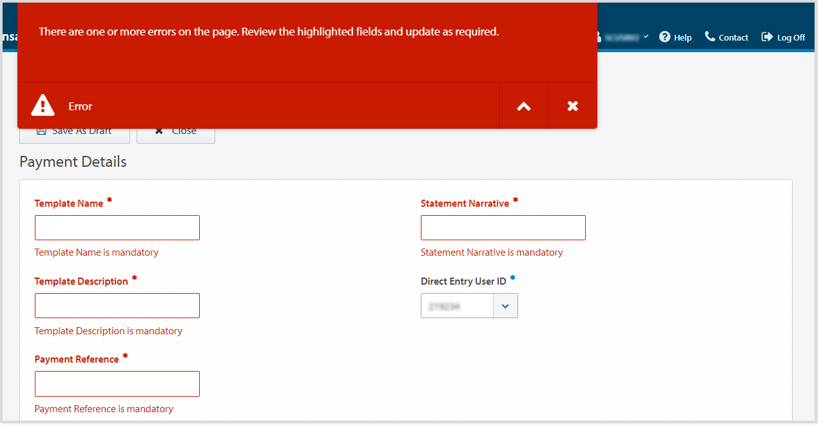Click the Log Off exit icon
The width and height of the screenshot is (821, 427).
767,37
